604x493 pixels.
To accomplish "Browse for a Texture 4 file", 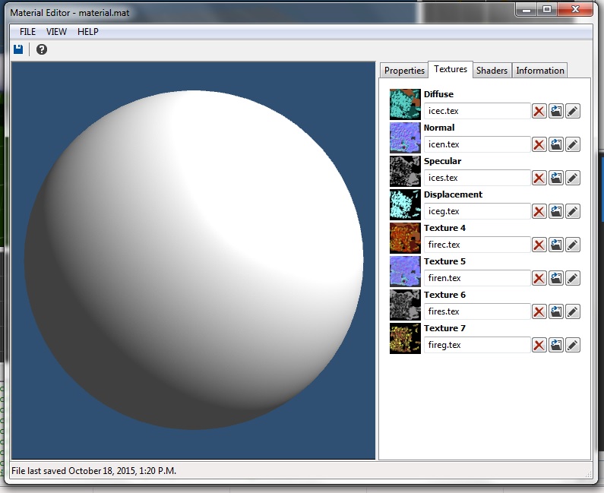I will (556, 245).
